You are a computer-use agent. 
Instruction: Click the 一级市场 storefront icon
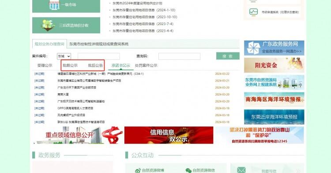(x=54, y=5)
